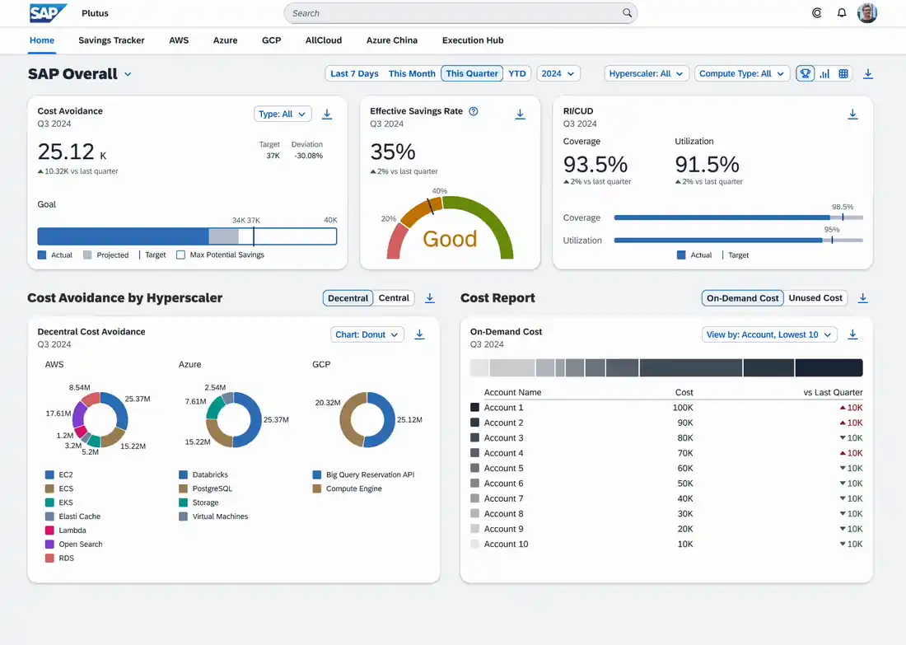Switch to bar chart view icon
The width and height of the screenshot is (906, 645).
824,73
